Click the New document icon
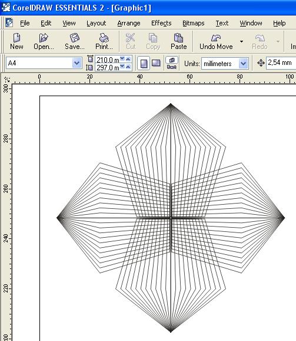The width and height of the screenshot is (296, 341). (16, 38)
